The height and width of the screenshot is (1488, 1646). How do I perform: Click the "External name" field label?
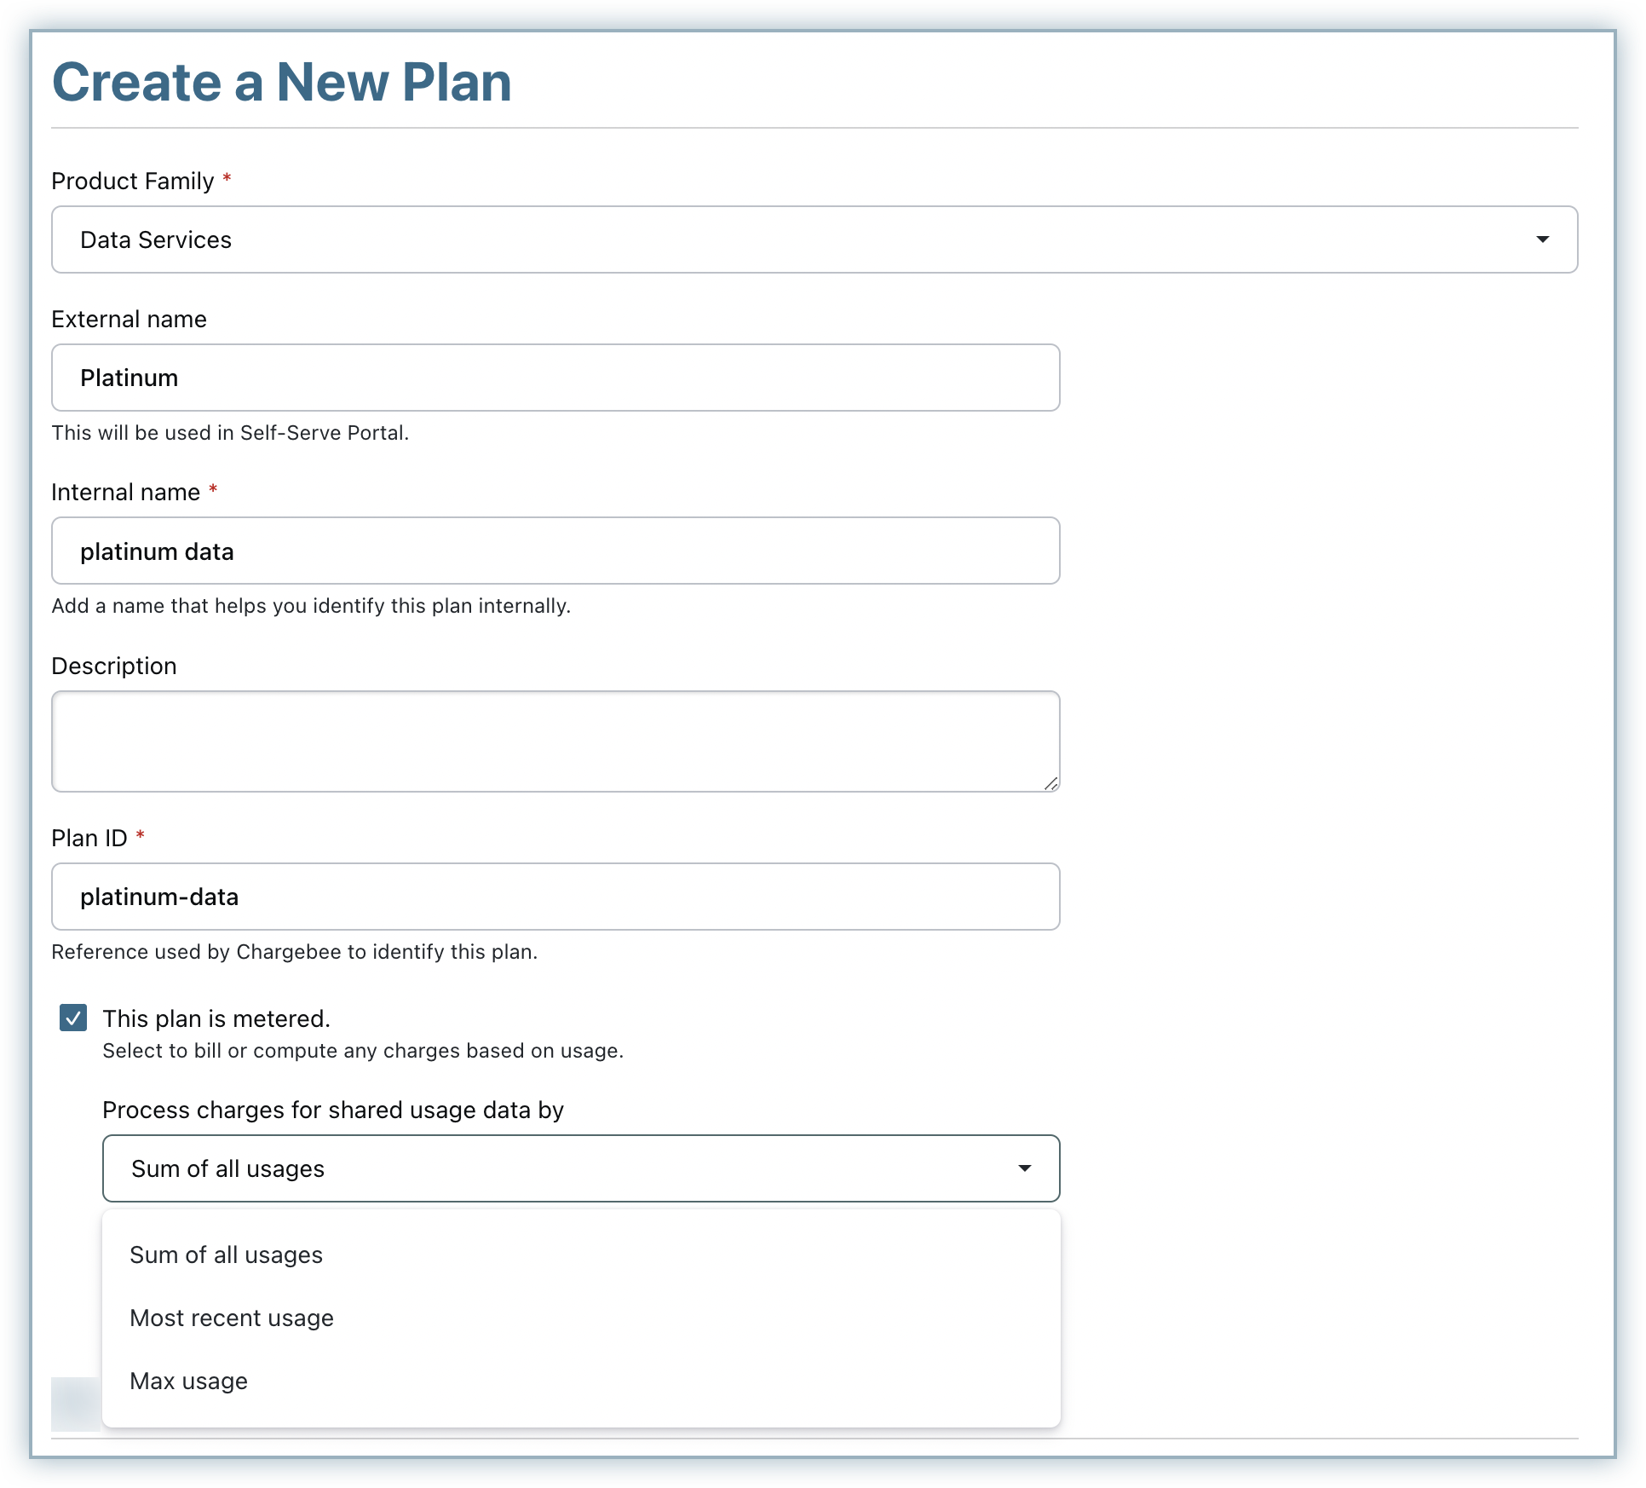click(x=129, y=320)
